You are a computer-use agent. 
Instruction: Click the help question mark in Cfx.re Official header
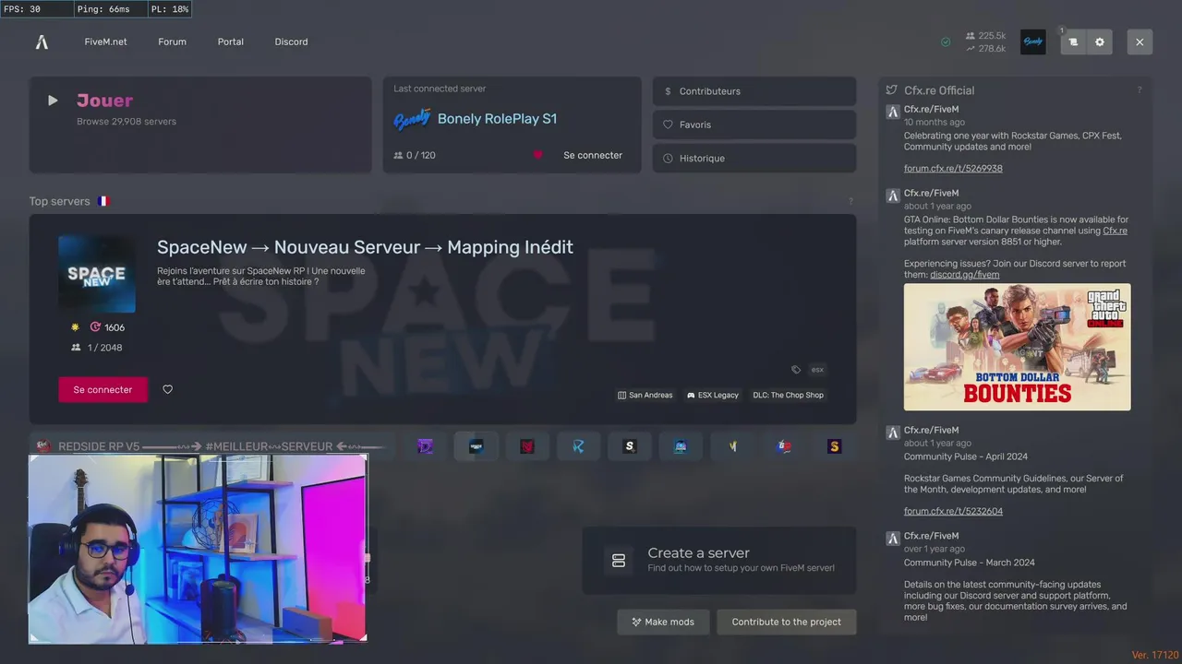[1140, 90]
